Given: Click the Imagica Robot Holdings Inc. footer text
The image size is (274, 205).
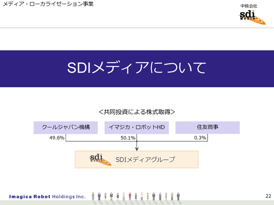Looking at the screenshot, I should [x=47, y=197].
